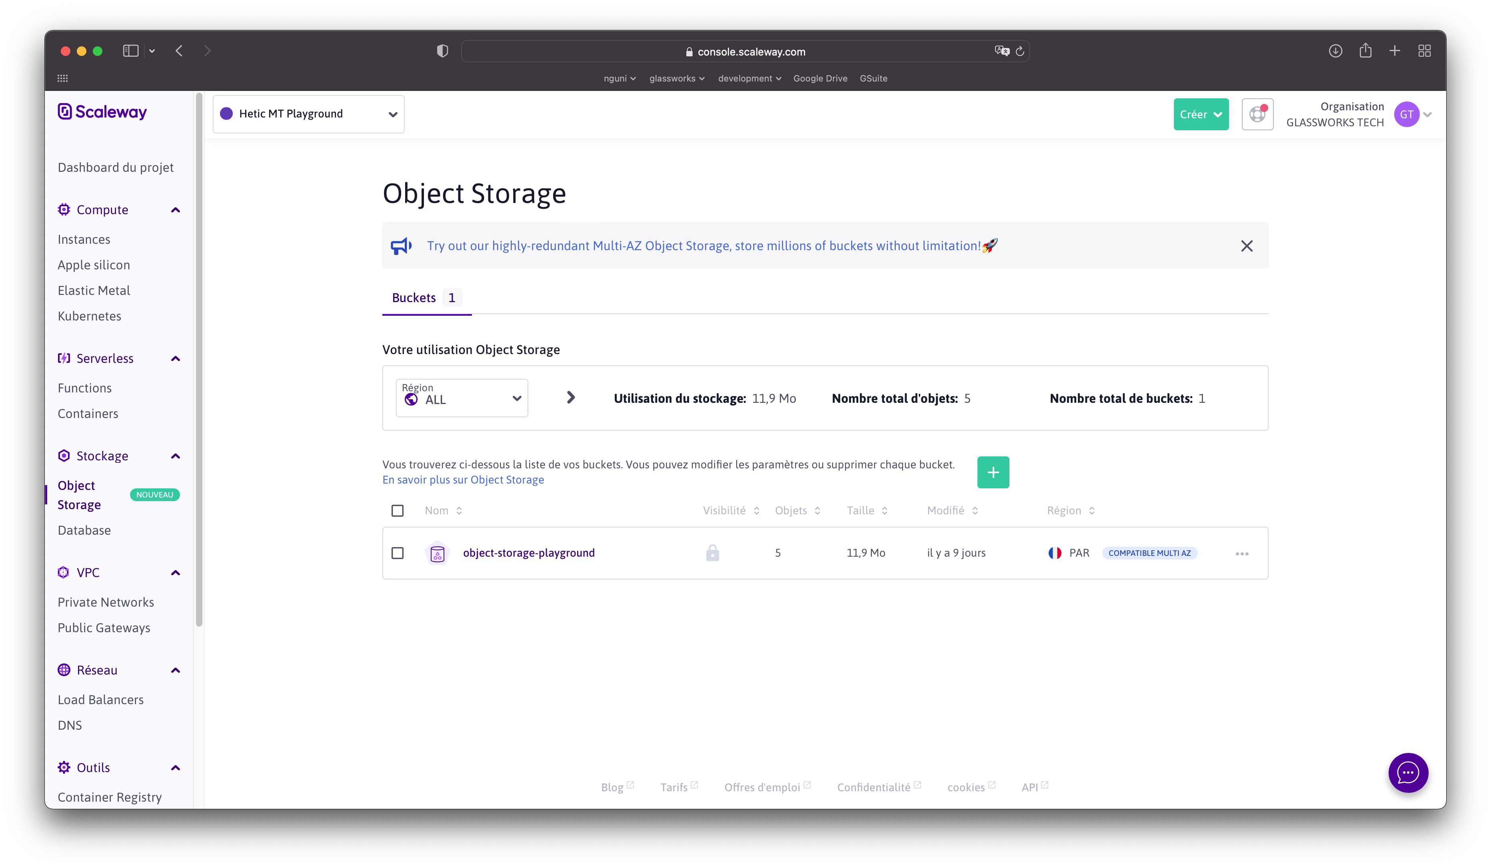Open the nguni bookmarks folder
The image size is (1491, 868).
[x=620, y=78]
